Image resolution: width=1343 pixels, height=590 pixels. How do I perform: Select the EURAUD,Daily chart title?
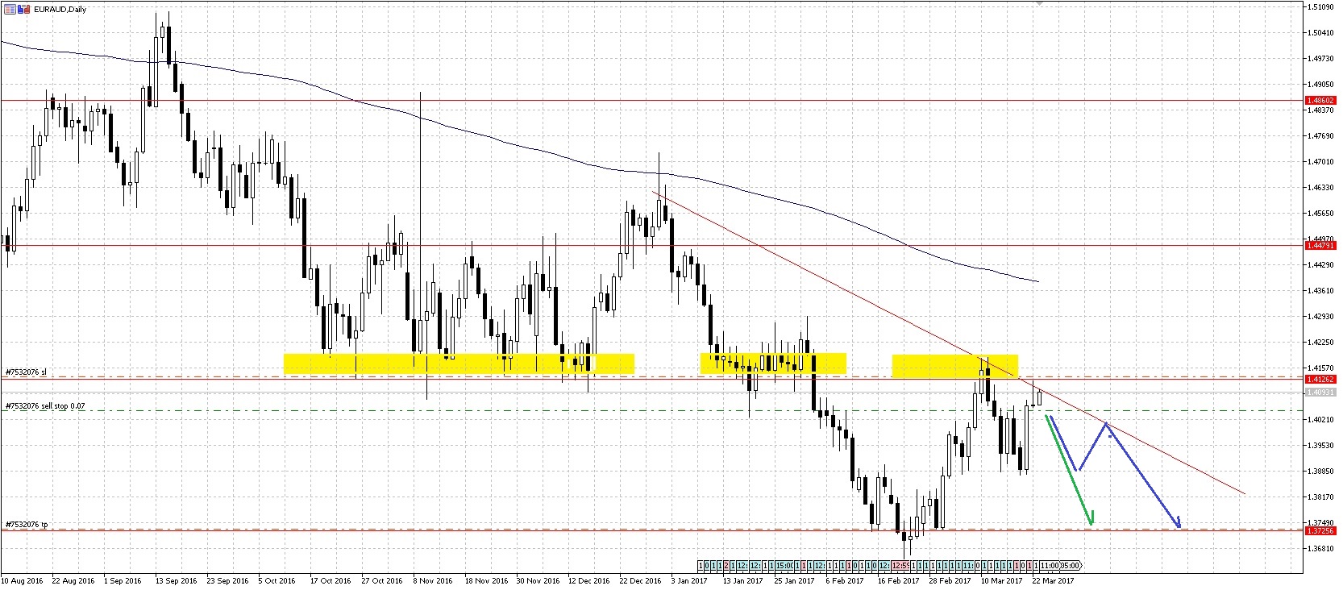60,9
